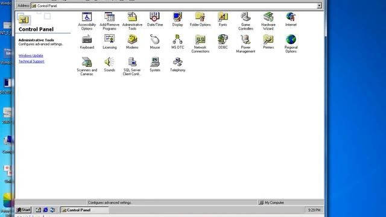
Task: Expand the Address bar dropdown
Action: [319, 5]
